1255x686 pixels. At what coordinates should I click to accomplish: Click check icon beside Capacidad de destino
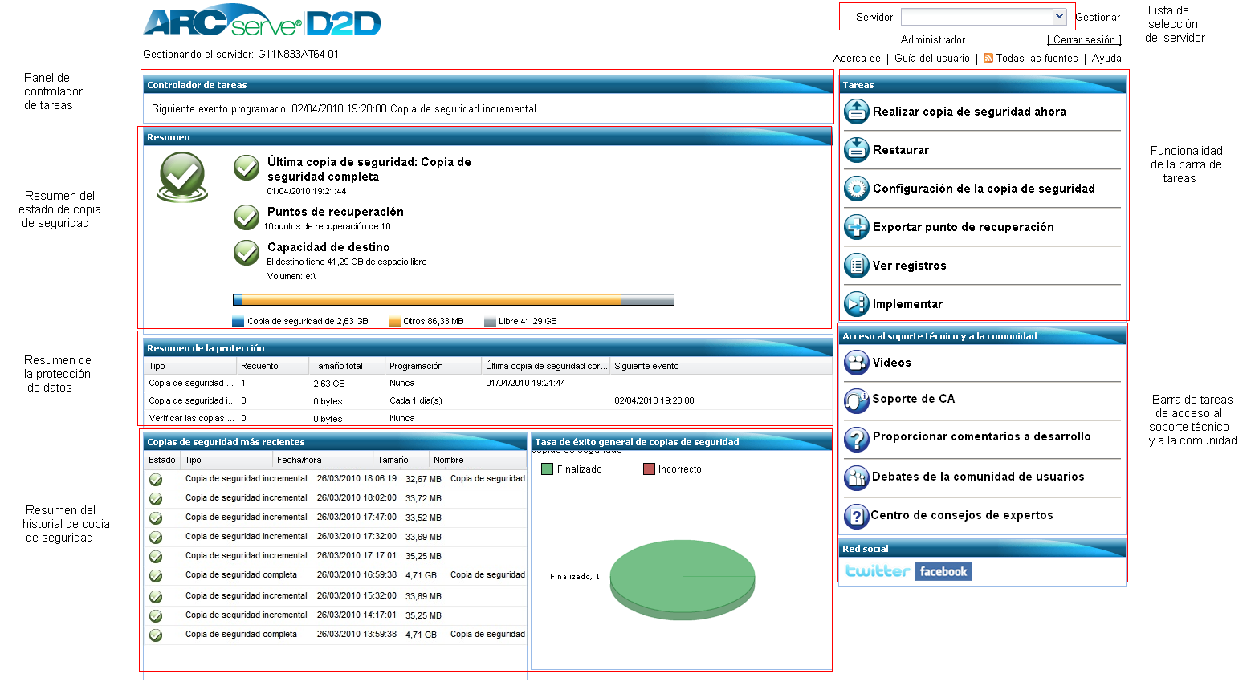pyautogui.click(x=247, y=253)
